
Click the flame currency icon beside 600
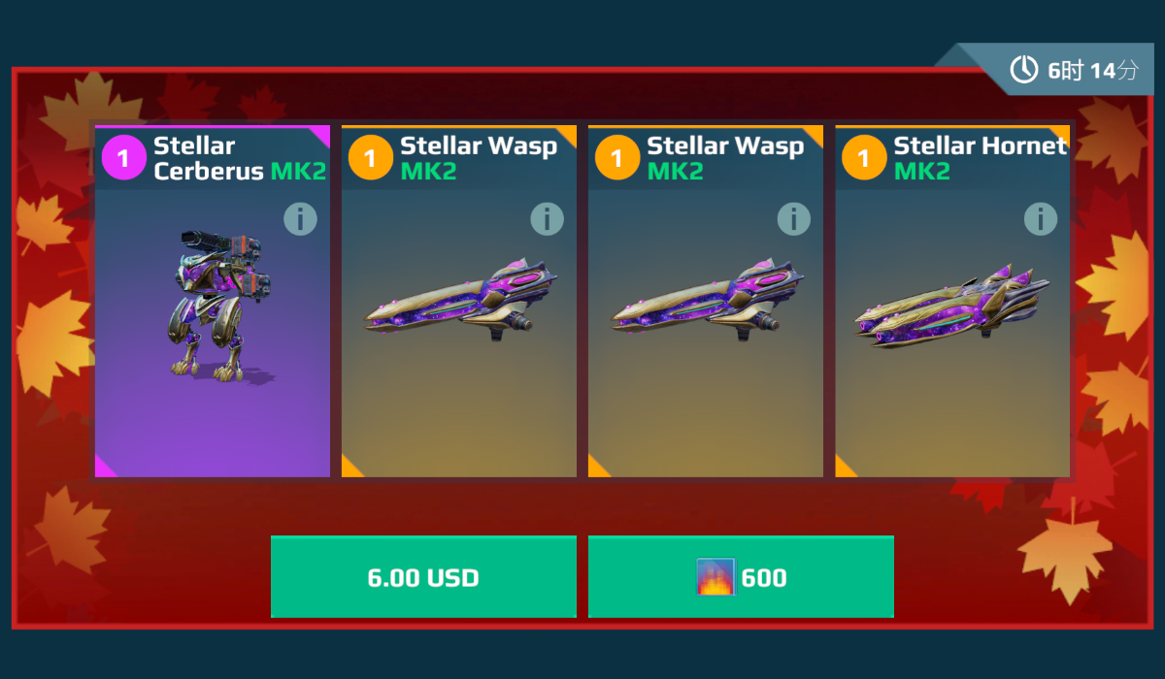click(716, 577)
